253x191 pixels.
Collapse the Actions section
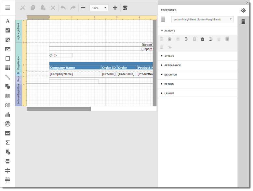(x=169, y=31)
